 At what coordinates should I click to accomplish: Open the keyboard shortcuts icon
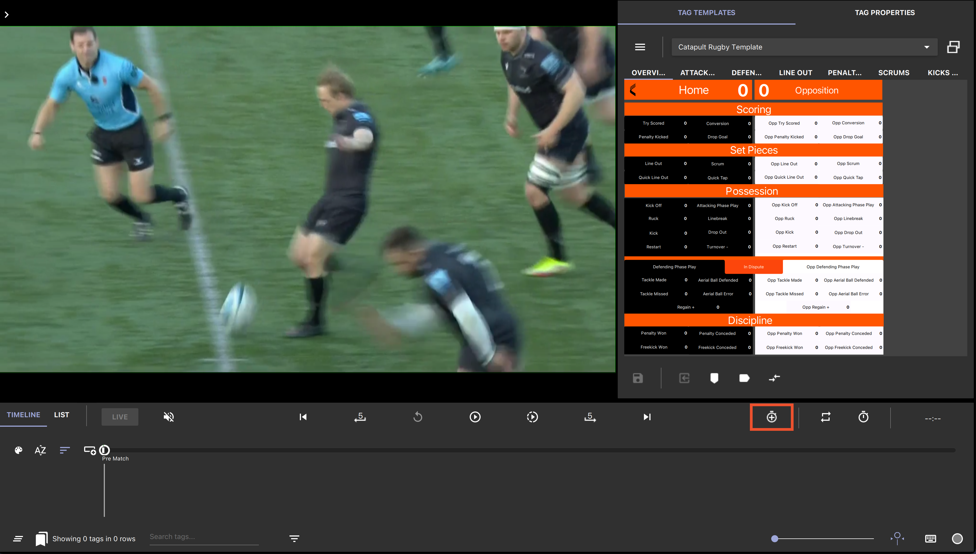[930, 538]
